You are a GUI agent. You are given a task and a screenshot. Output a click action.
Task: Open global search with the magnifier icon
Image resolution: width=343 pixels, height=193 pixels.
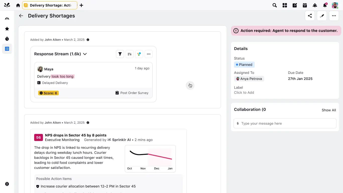[x=274, y=5]
